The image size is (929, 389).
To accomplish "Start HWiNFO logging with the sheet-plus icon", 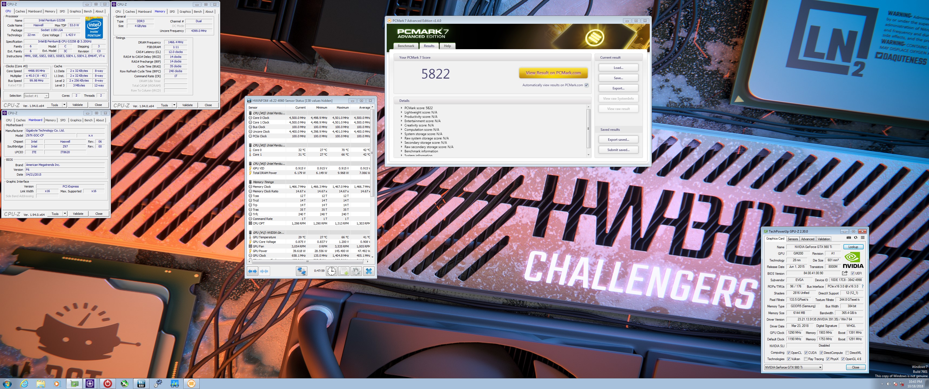I will 344,271.
